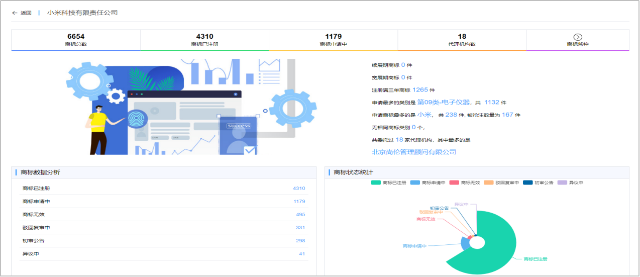Toggle 商标无效 legend red swatch
The width and height of the screenshot is (640, 277).
pyautogui.click(x=454, y=182)
